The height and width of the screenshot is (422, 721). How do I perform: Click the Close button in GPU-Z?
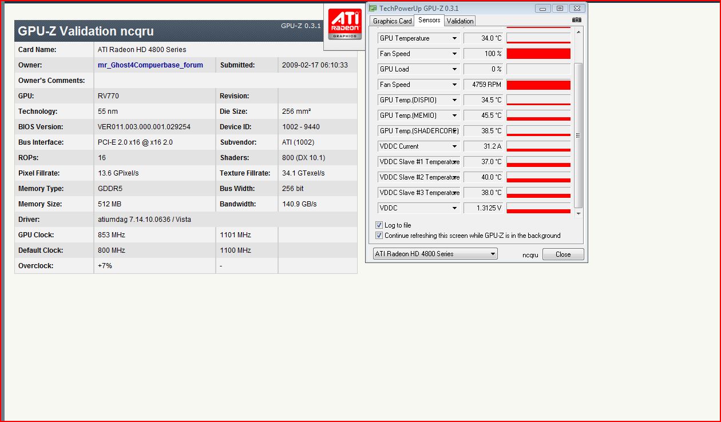pyautogui.click(x=563, y=254)
